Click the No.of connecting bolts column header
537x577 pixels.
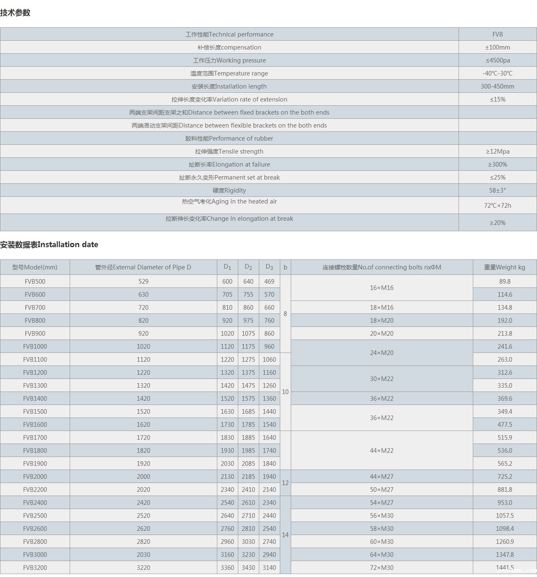tap(381, 267)
